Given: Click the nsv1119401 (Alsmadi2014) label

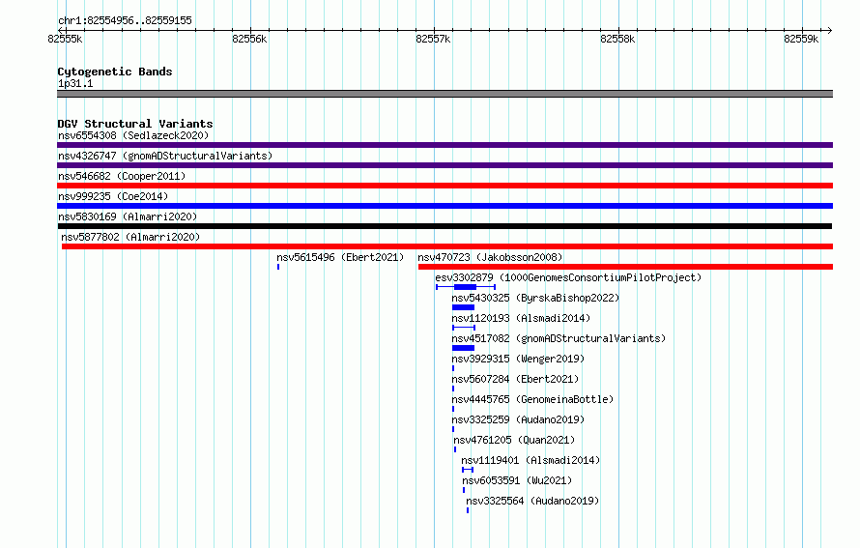Looking at the screenshot, I should click(x=530, y=460).
